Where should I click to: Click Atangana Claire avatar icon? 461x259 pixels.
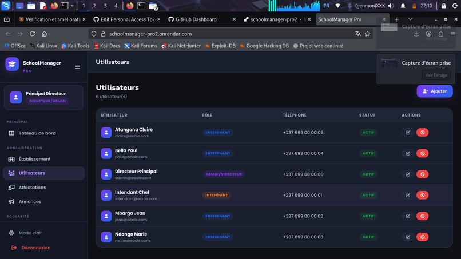pyautogui.click(x=106, y=133)
